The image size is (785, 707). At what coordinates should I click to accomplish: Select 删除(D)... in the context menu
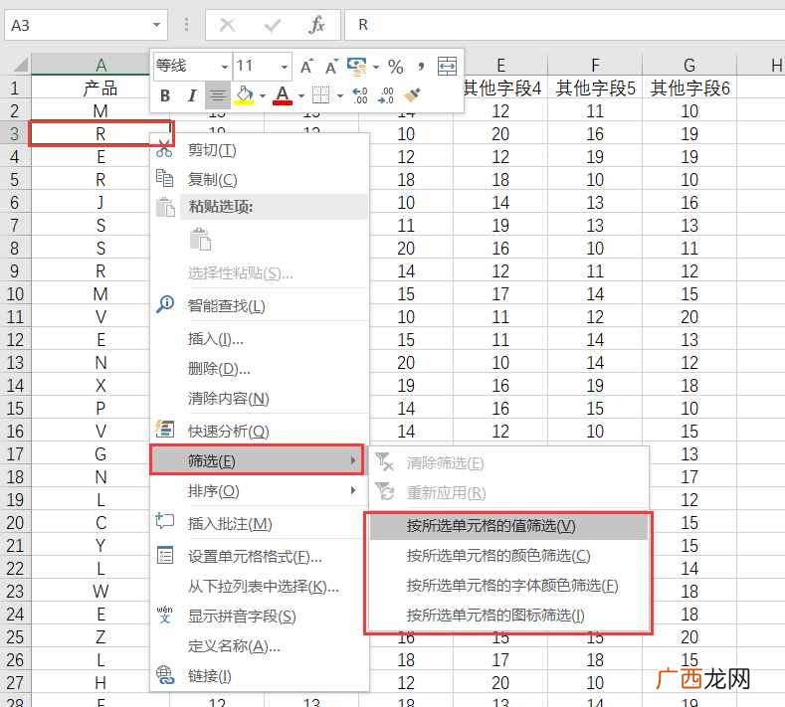coord(260,369)
